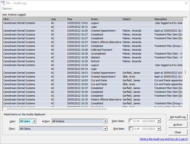This screenshot has width=190, height=144.
Task: Sort by the Description column header
Action: 168,19
